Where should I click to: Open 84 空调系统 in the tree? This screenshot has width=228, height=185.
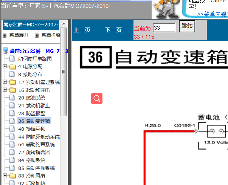click(32, 160)
